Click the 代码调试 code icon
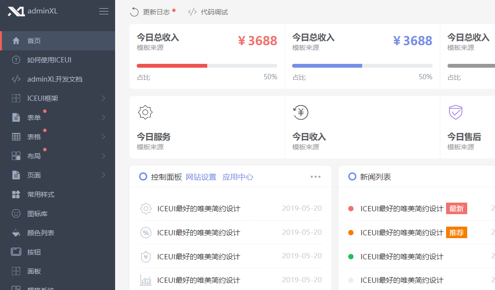The height and width of the screenshot is (290, 495). click(192, 12)
